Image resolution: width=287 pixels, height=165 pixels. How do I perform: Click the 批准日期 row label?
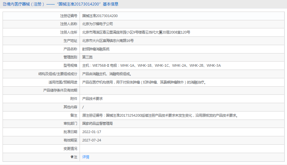point(71,132)
